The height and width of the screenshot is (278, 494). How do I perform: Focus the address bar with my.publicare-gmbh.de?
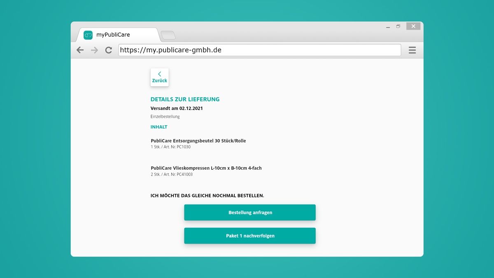260,50
